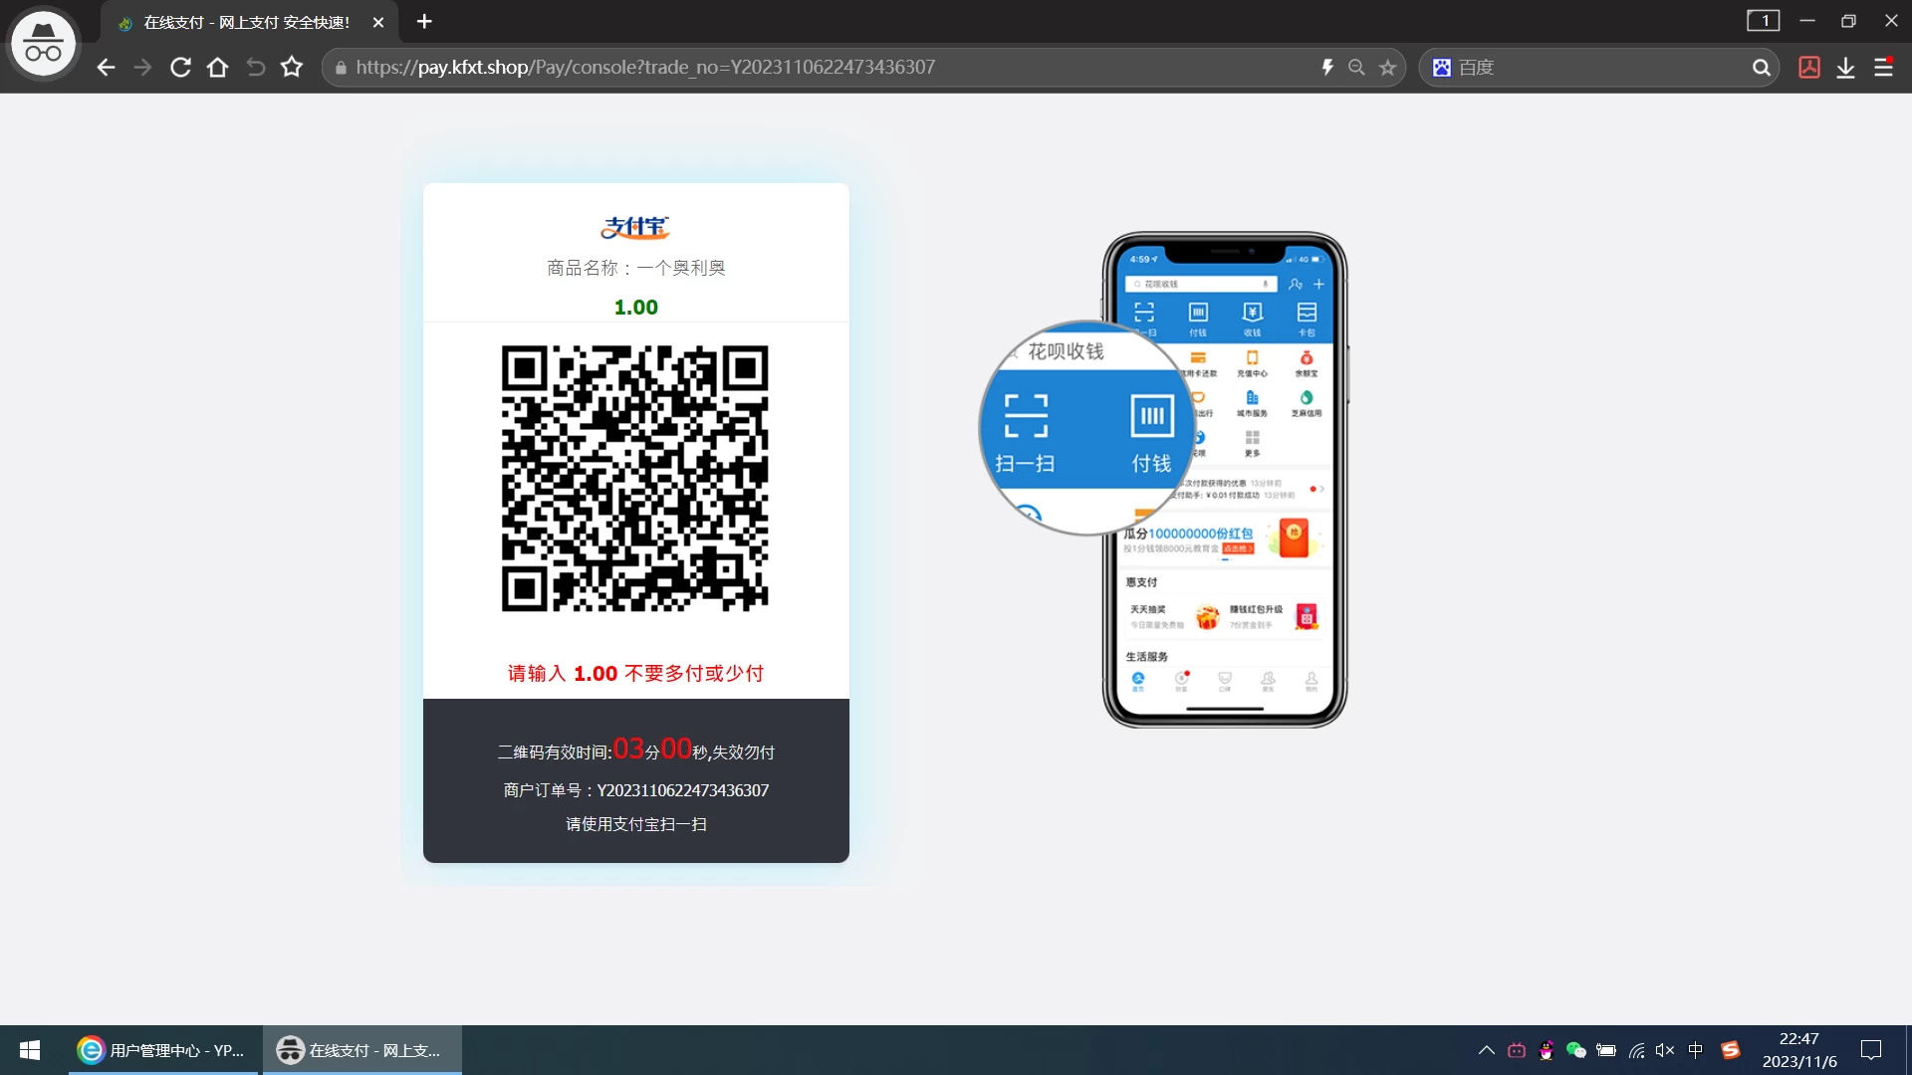Screen dimensions: 1912x1075
Task: Close the 在线支付 browser tab
Action: coord(378,22)
